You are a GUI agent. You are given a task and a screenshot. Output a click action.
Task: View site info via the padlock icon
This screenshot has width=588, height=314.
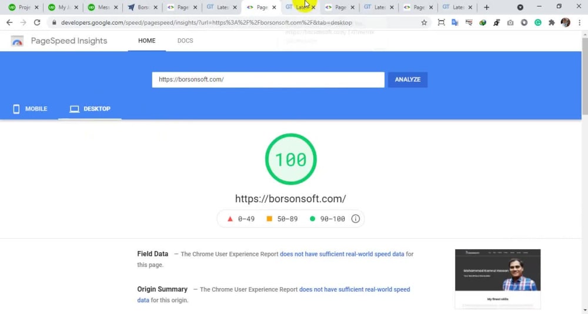(54, 22)
